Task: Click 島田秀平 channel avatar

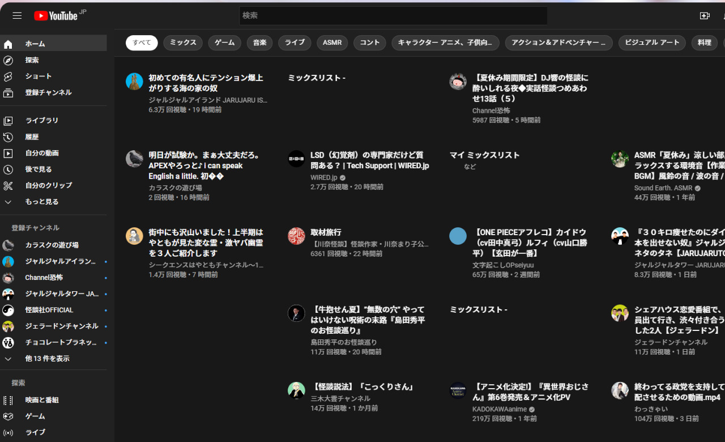Action: [296, 313]
